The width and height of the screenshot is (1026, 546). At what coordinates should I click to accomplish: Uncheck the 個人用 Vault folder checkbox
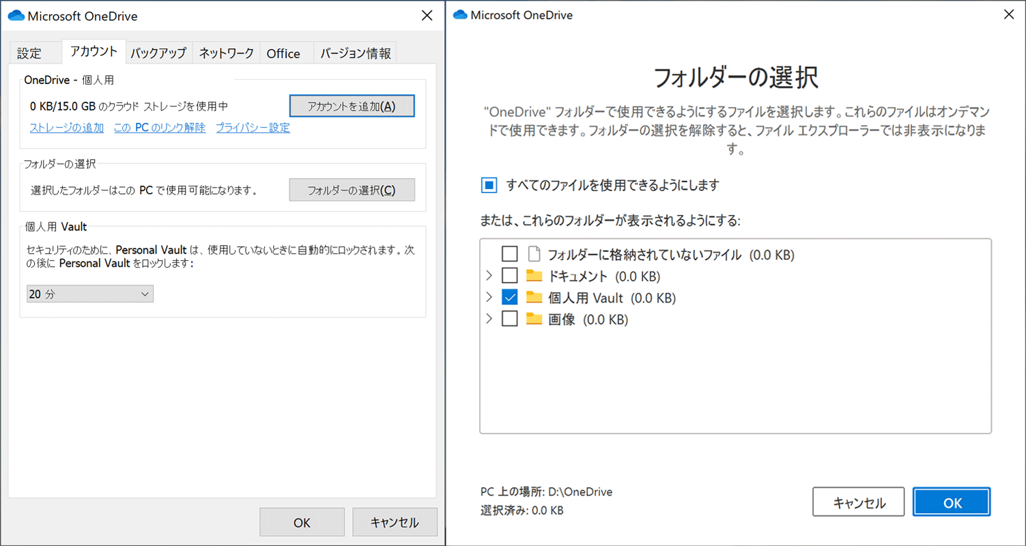510,298
